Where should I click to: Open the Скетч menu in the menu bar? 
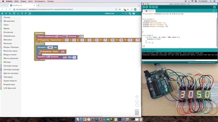[30, 1]
